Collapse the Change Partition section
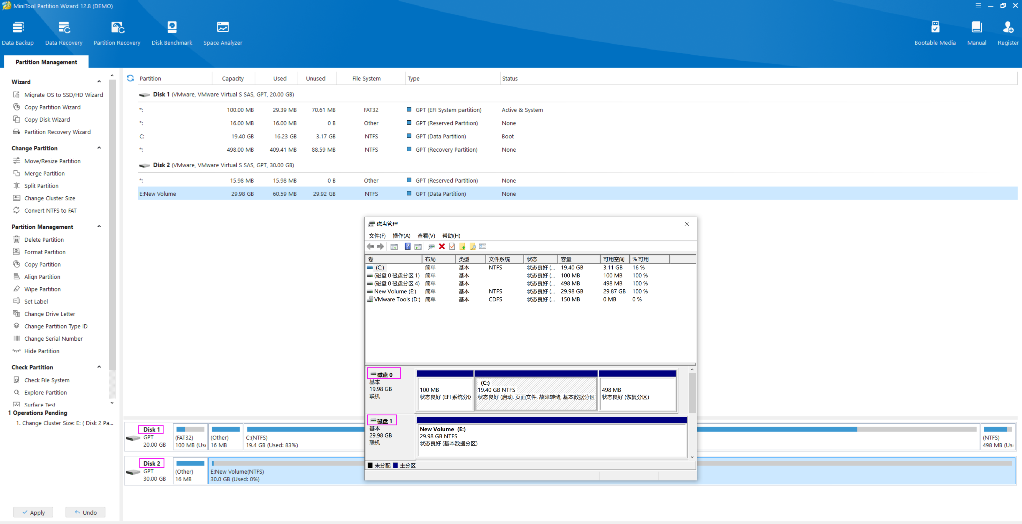Viewport: 1022px width, 524px height. click(x=99, y=148)
